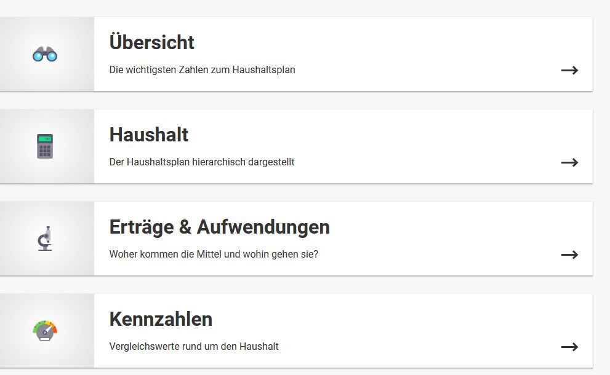Select 'Die wichtigsten Zahlen zum Haushaltsplan' text
This screenshot has width=610, height=375.
[203, 70]
